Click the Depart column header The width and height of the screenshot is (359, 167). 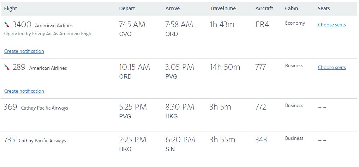coord(127,8)
